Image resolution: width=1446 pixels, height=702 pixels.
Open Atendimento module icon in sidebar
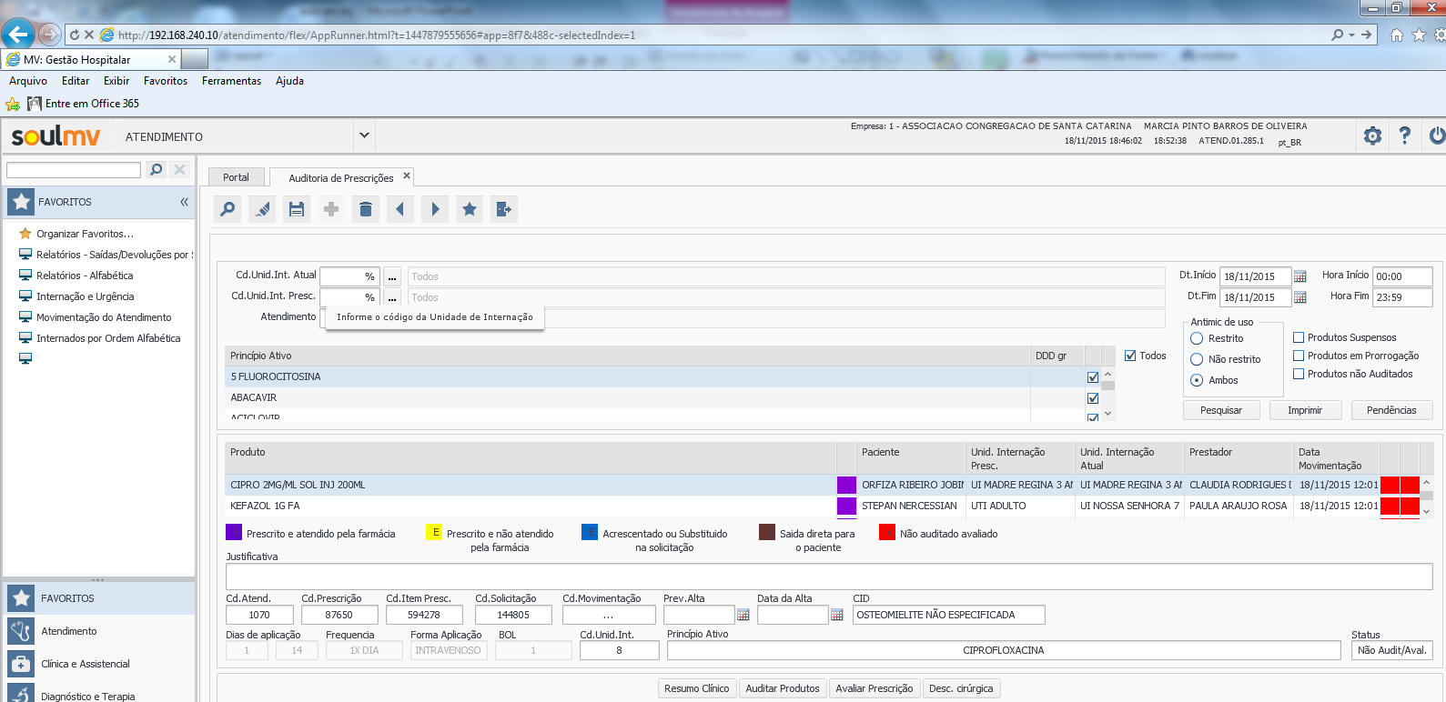coord(21,631)
